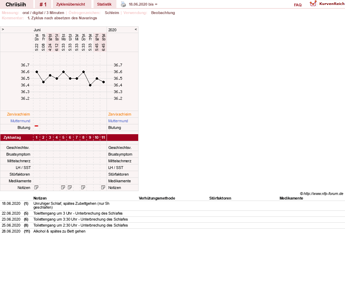This screenshot has height=287, width=345.
Task: Open note icon for 22 June
Action: pos(63,188)
